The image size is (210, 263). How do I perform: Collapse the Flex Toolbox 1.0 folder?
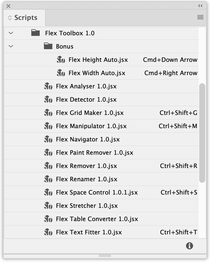point(11,33)
